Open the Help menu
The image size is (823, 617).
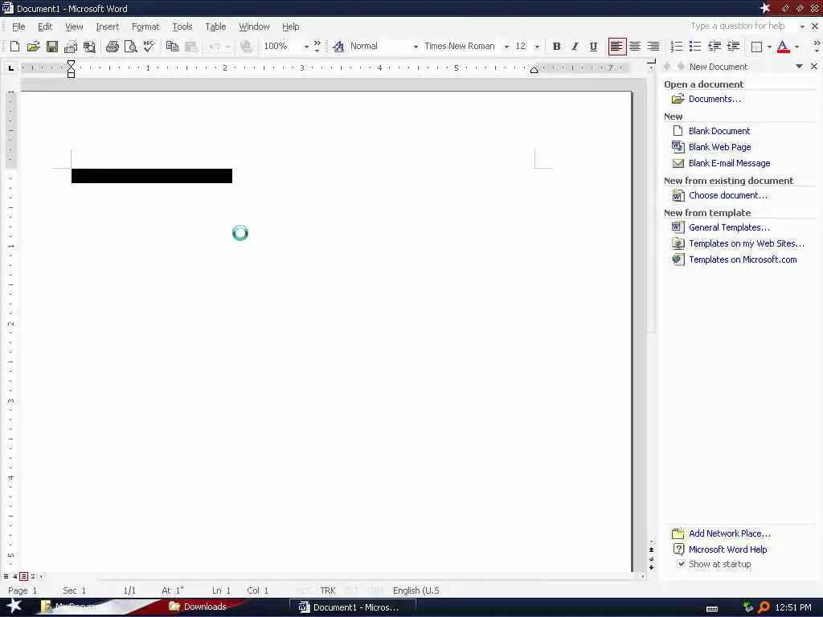coord(290,27)
